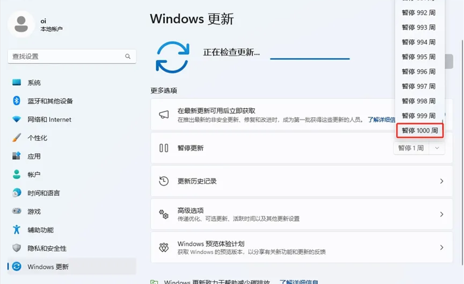Click the user account avatar icon
Image resolution: width=464 pixels, height=284 pixels.
[x=21, y=24]
